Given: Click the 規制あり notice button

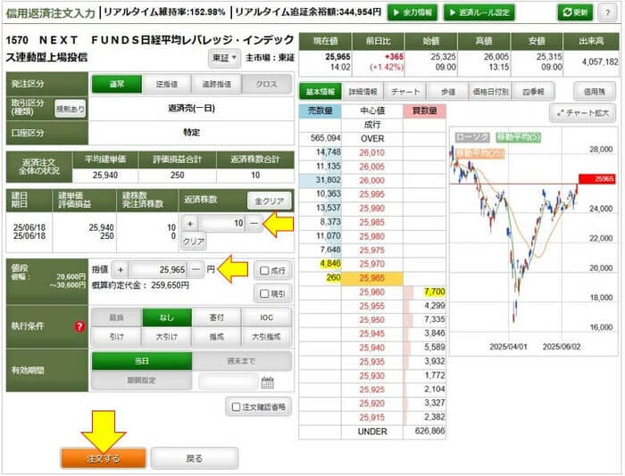Looking at the screenshot, I should [71, 109].
